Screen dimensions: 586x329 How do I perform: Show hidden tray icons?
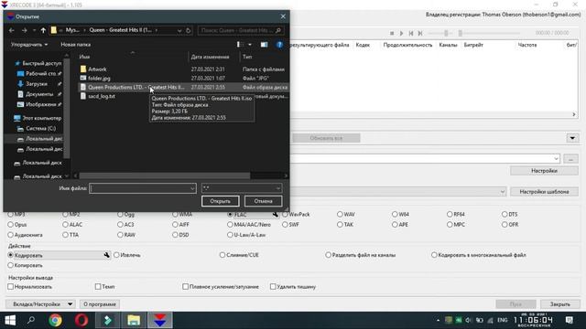[x=438, y=320]
